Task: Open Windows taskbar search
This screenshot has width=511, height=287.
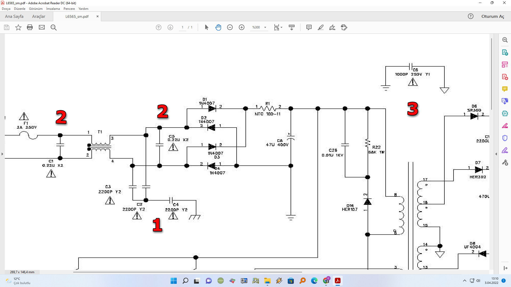Action: tap(185, 281)
